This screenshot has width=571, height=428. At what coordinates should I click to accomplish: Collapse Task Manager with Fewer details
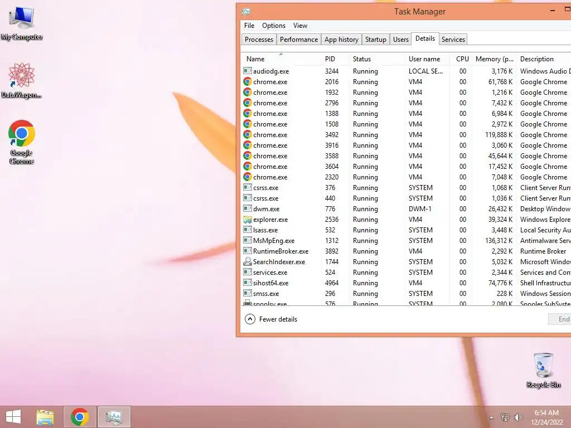pos(270,319)
